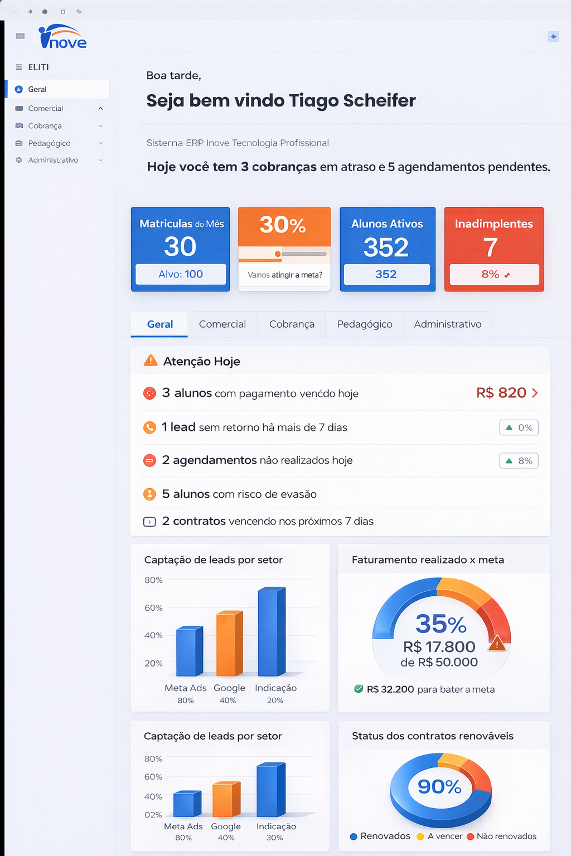Click the 0% badge on the lead row
This screenshot has height=856, width=571.
[519, 427]
